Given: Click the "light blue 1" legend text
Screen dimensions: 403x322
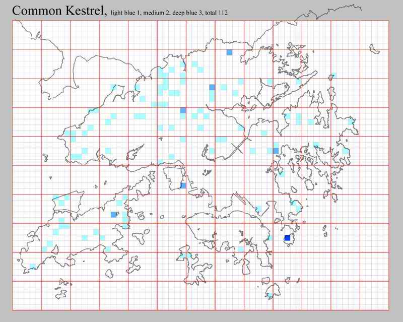Looking at the screenshot, I should [x=124, y=13].
